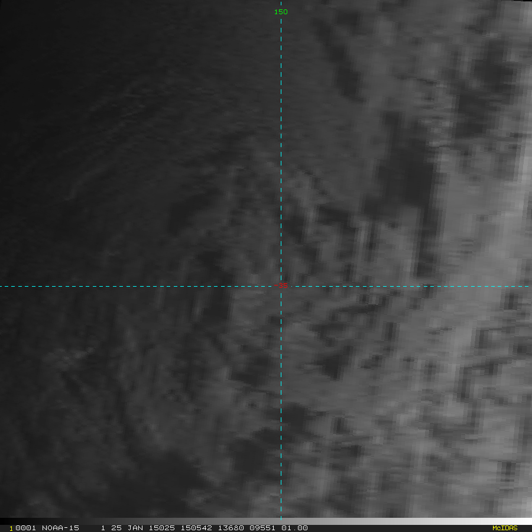
Task: Click the grayscale brightness bar
Action: [266, 521]
